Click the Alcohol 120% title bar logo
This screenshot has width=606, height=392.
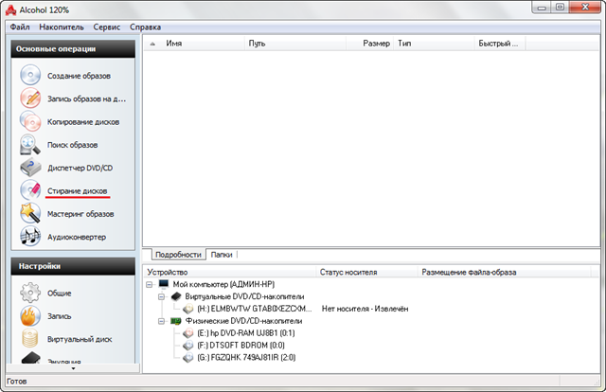point(10,10)
